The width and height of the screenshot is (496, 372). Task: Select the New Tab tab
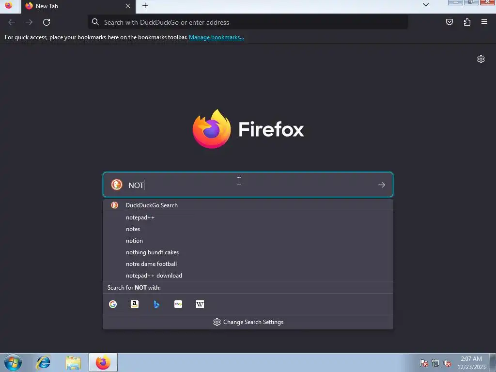[78, 6]
